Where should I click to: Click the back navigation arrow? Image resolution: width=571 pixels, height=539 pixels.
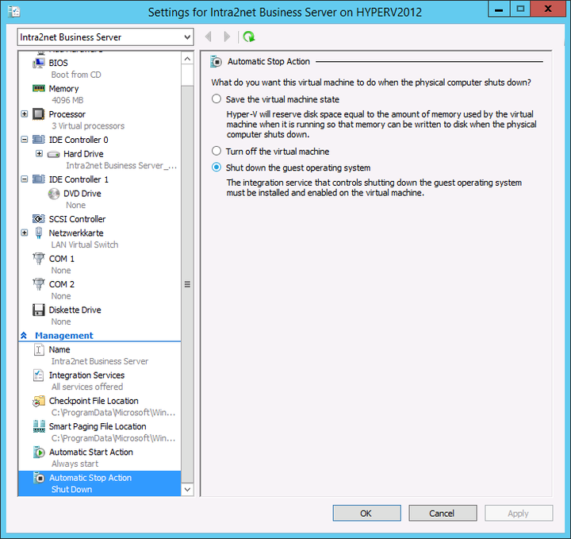coord(209,37)
